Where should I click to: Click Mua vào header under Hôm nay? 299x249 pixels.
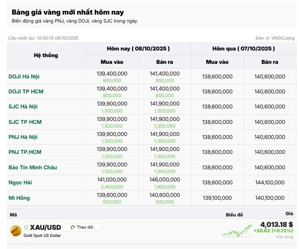coord(112,62)
